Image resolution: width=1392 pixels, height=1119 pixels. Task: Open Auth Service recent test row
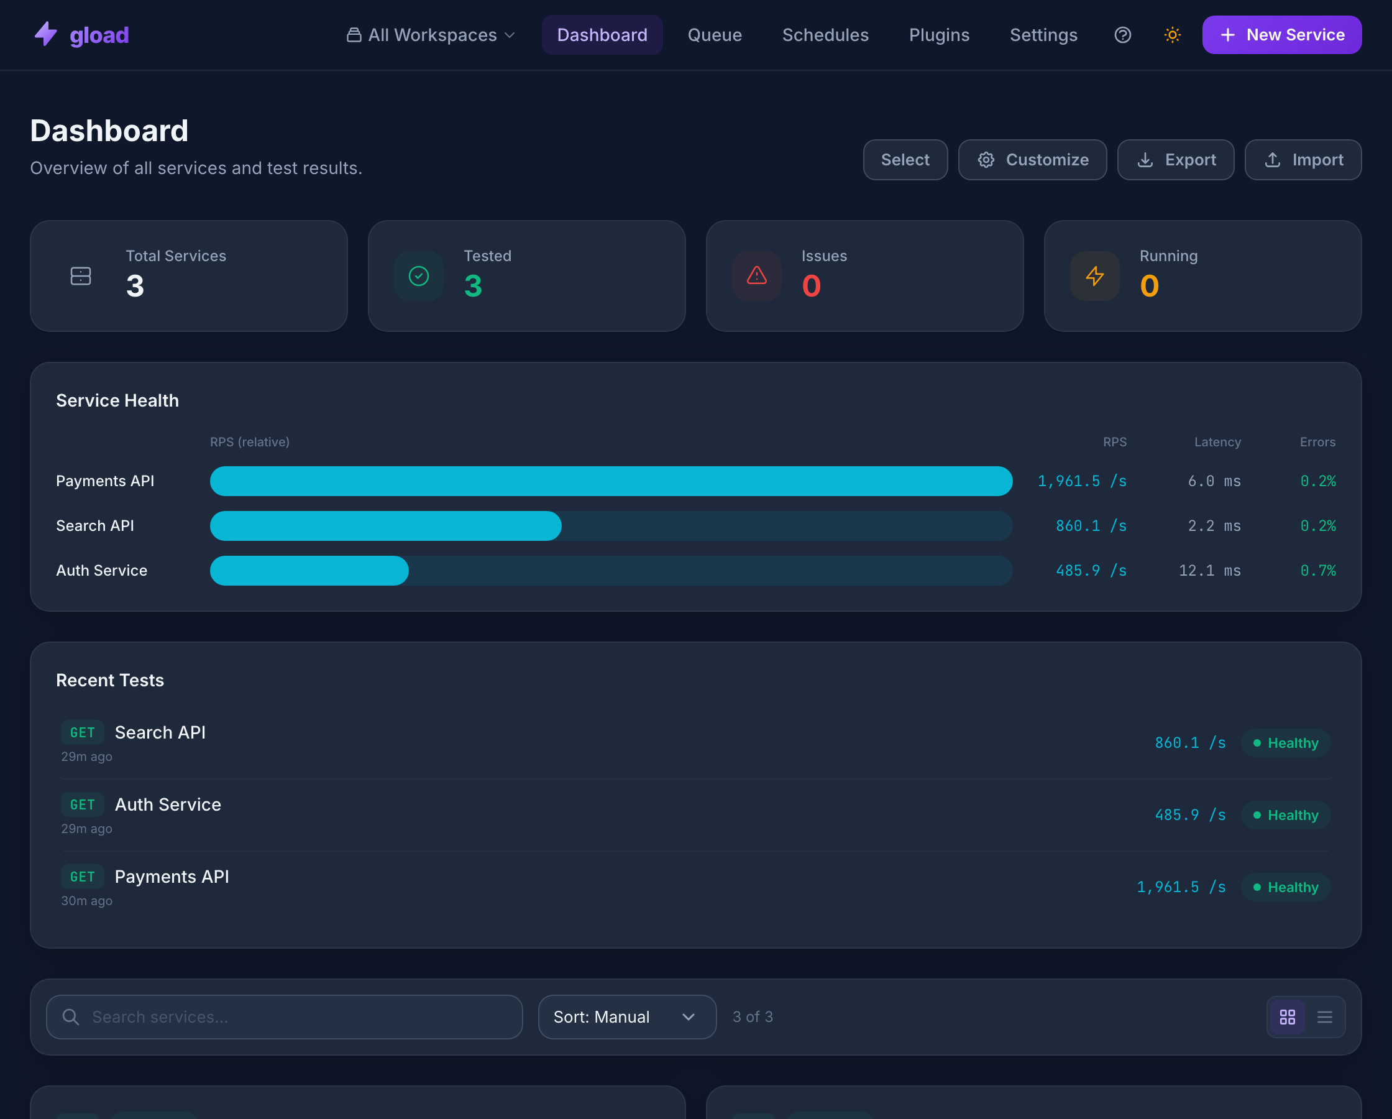695,815
